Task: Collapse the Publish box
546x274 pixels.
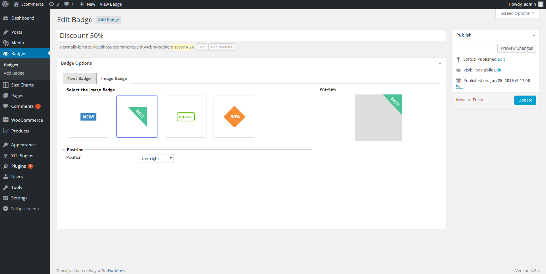Action: point(534,35)
